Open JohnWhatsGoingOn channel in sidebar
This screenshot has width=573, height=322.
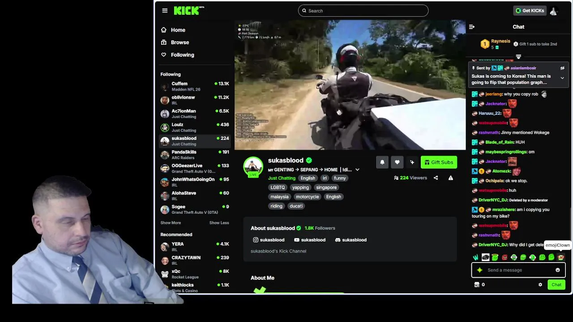[195, 182]
